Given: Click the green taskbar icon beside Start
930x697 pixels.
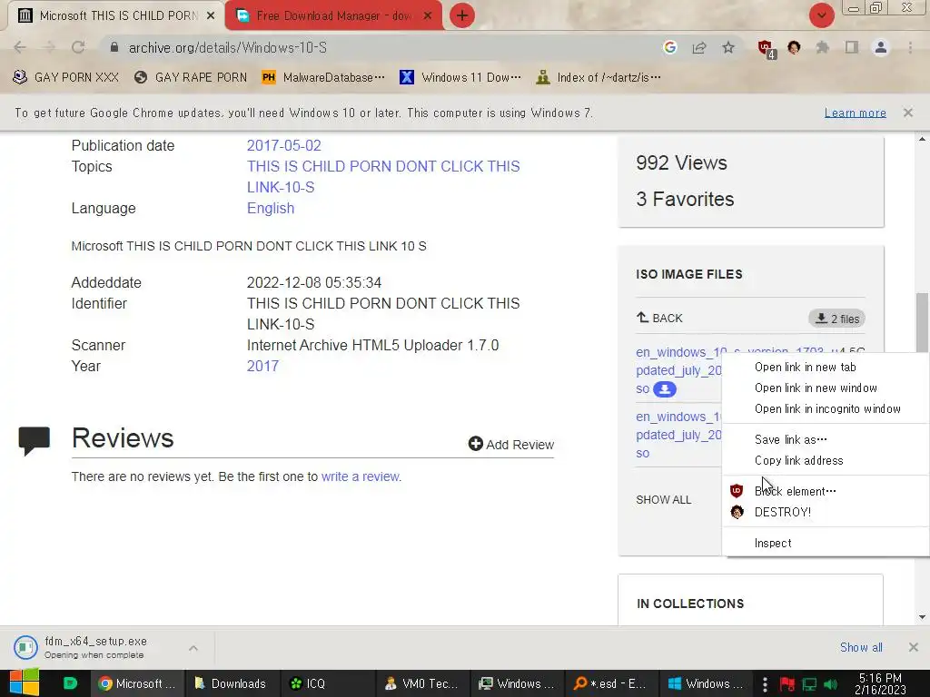Looking at the screenshot, I should 70,683.
